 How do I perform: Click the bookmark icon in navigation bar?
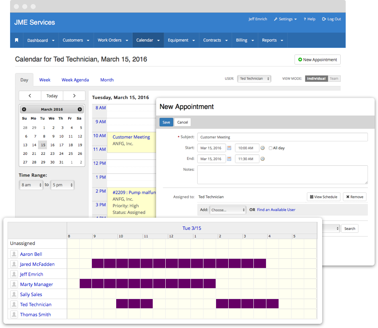(16, 40)
